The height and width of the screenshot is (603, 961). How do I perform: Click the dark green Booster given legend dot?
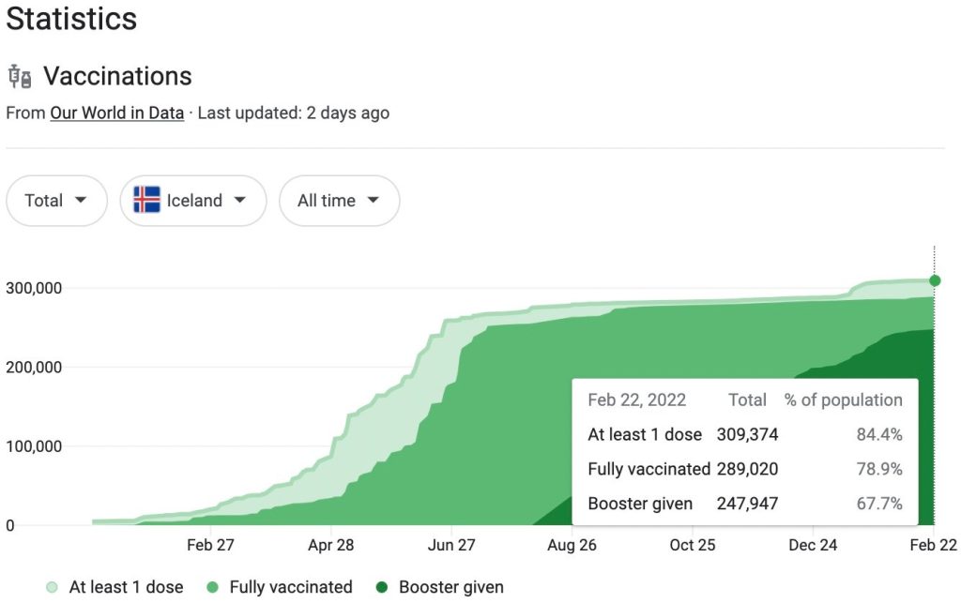point(382,588)
